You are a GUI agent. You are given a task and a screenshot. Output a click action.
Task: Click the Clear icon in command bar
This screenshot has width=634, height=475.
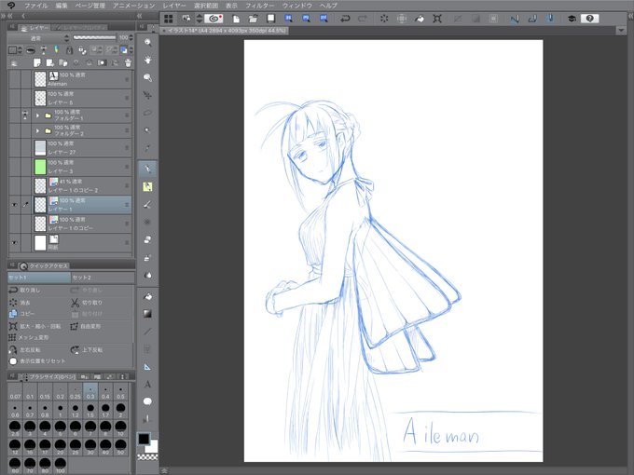(384, 19)
